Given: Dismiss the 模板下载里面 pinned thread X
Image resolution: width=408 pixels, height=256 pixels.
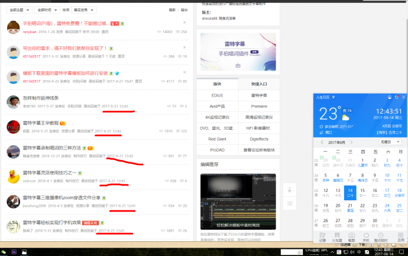Looking at the screenshot, I should click(184, 72).
